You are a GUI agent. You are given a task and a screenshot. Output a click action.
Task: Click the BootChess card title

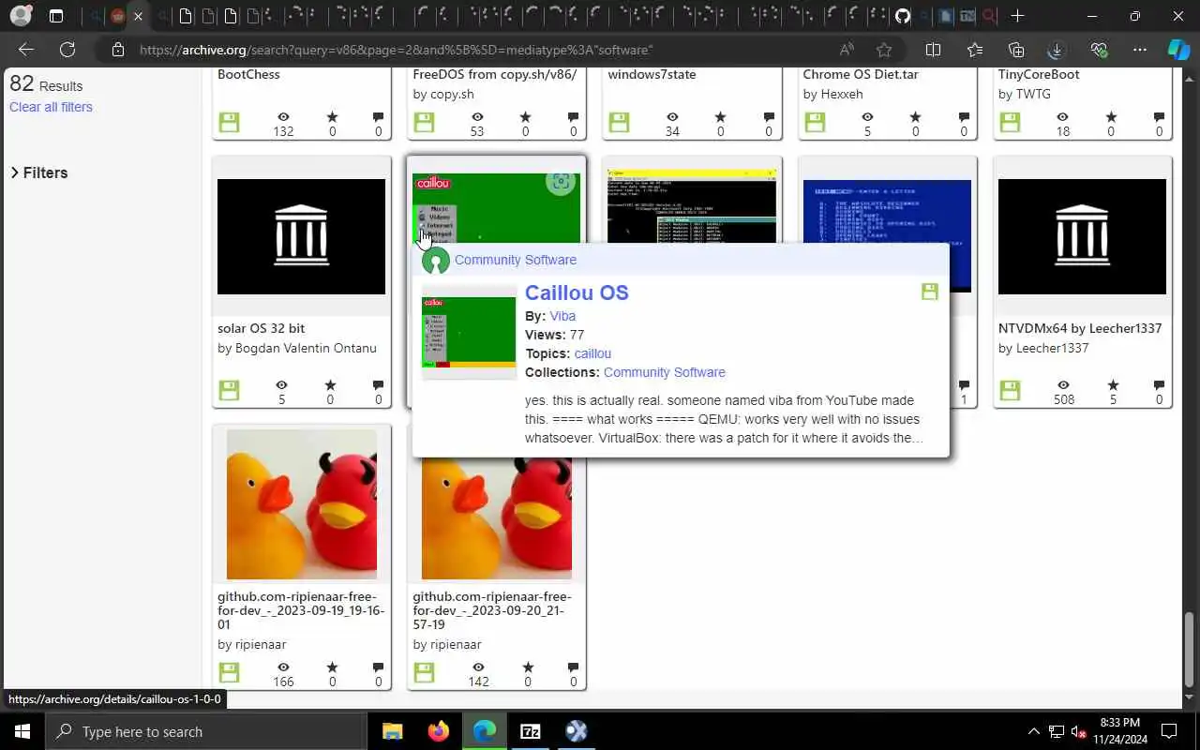click(x=248, y=74)
